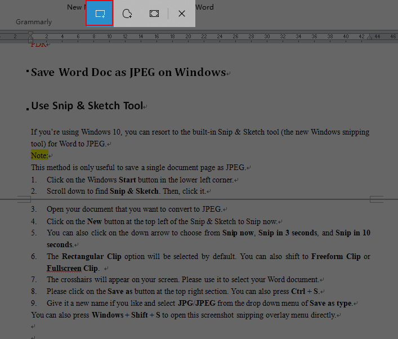Close the snipping overlay toolbar

[182, 14]
